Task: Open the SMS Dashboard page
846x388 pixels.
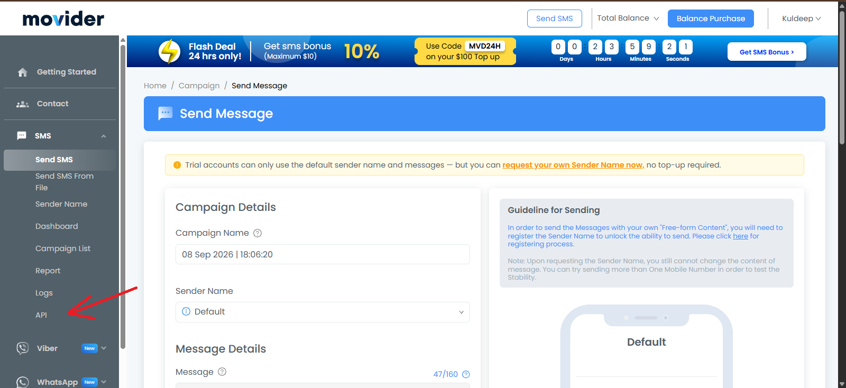Action: pyautogui.click(x=57, y=226)
